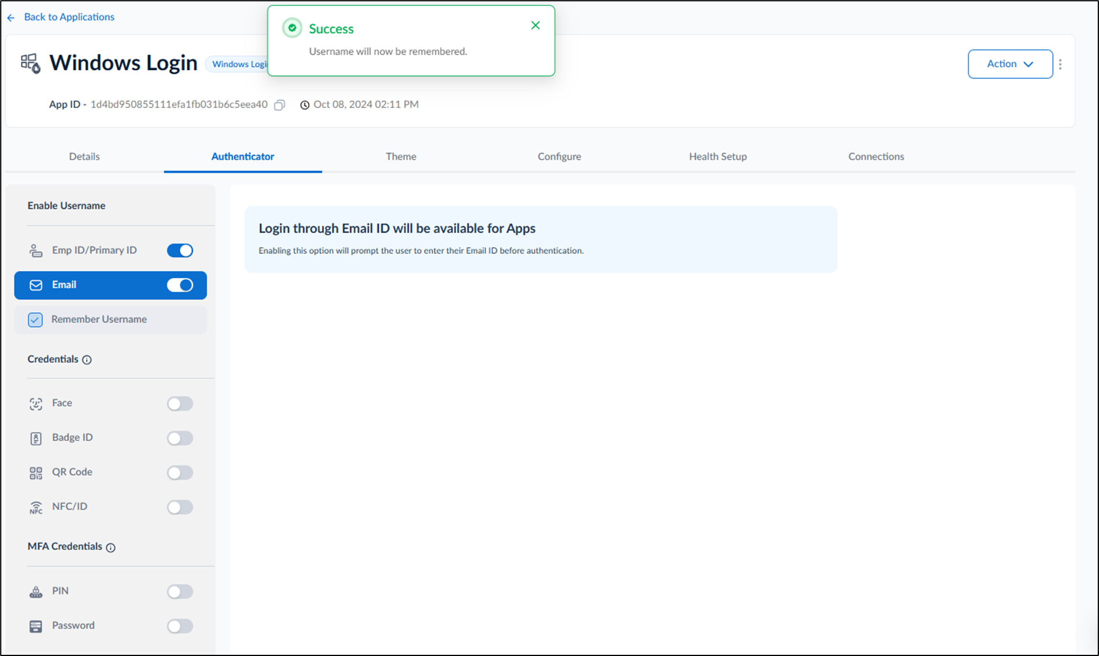Screen dimensions: 1099x656
Task: Switch to the Details tab
Action: (x=84, y=156)
